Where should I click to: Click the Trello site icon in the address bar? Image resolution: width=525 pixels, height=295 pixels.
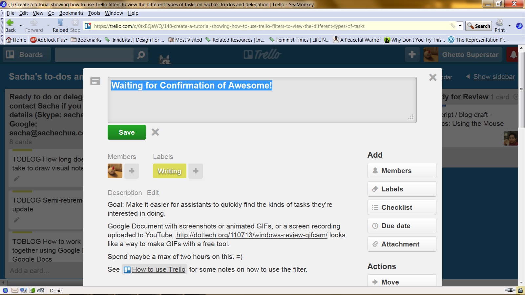[88, 26]
